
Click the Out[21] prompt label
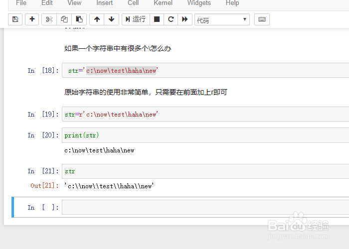(x=45, y=185)
